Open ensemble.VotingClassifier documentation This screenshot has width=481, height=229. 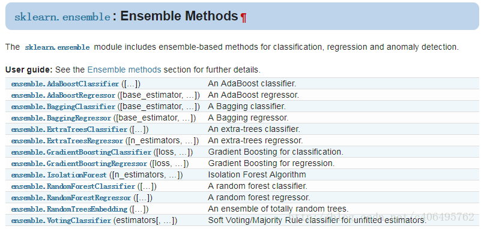pyautogui.click(x=61, y=221)
